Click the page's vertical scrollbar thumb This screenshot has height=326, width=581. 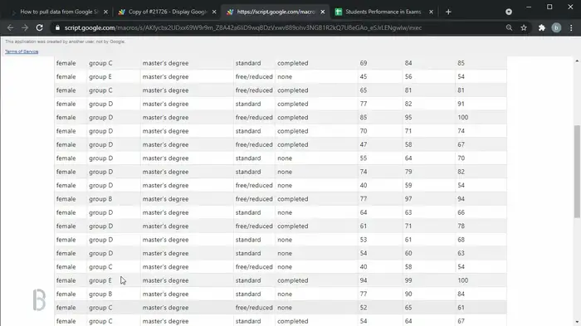pos(577,172)
